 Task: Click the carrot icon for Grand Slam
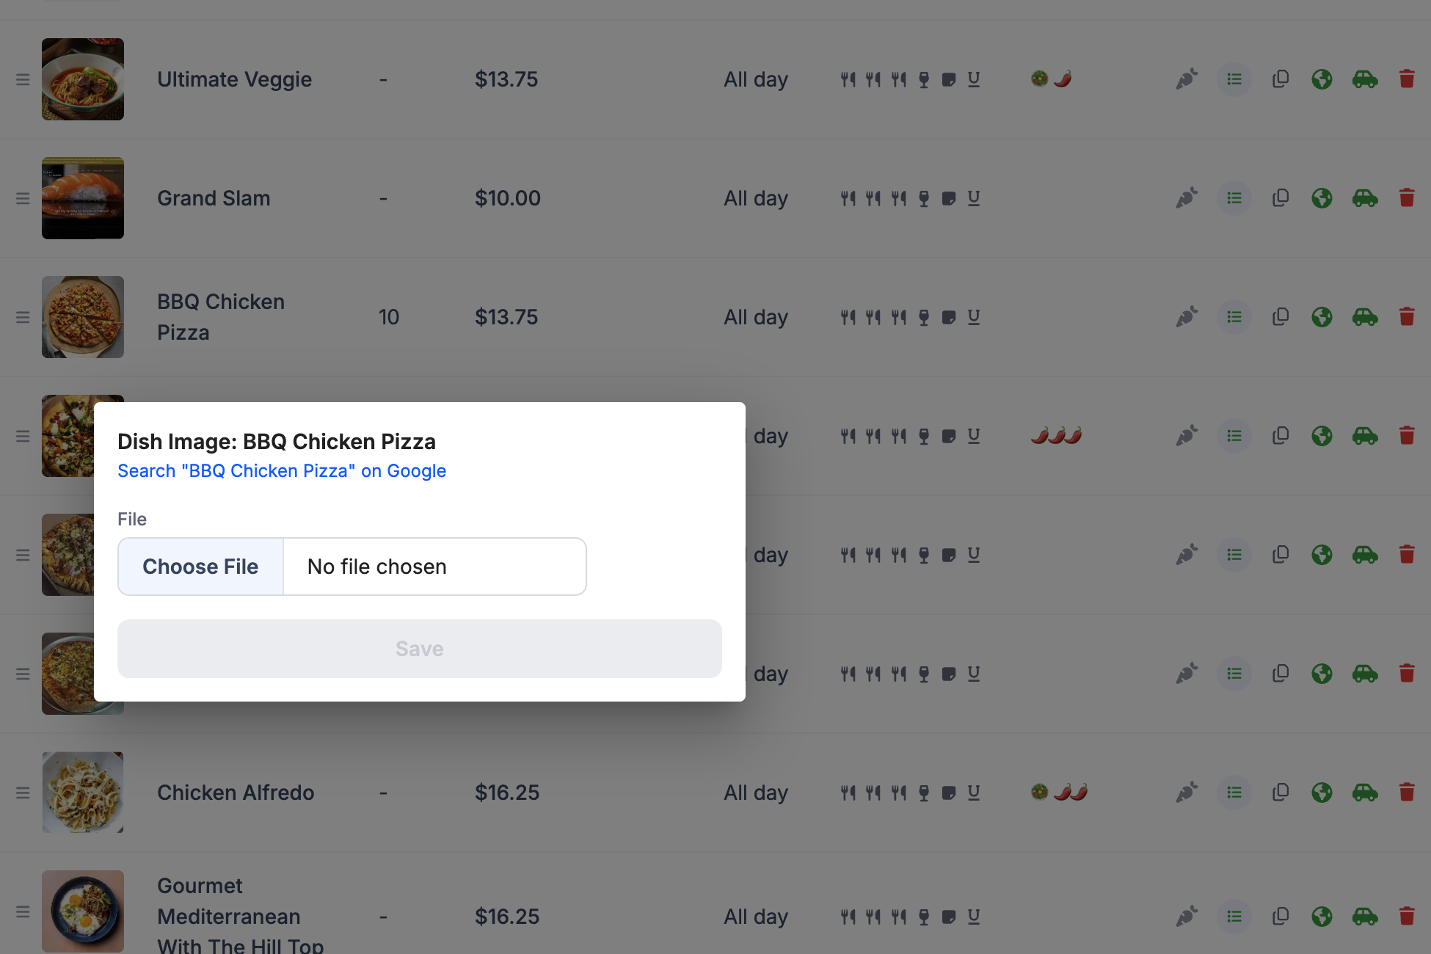point(1187,198)
